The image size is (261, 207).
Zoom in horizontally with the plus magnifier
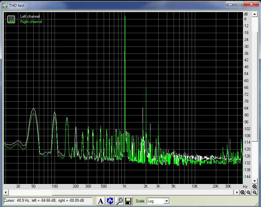click(243, 193)
